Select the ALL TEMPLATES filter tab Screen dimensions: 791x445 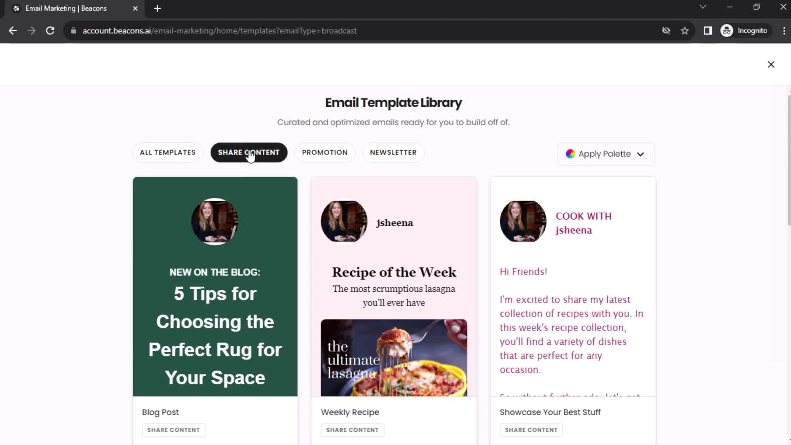(x=167, y=152)
